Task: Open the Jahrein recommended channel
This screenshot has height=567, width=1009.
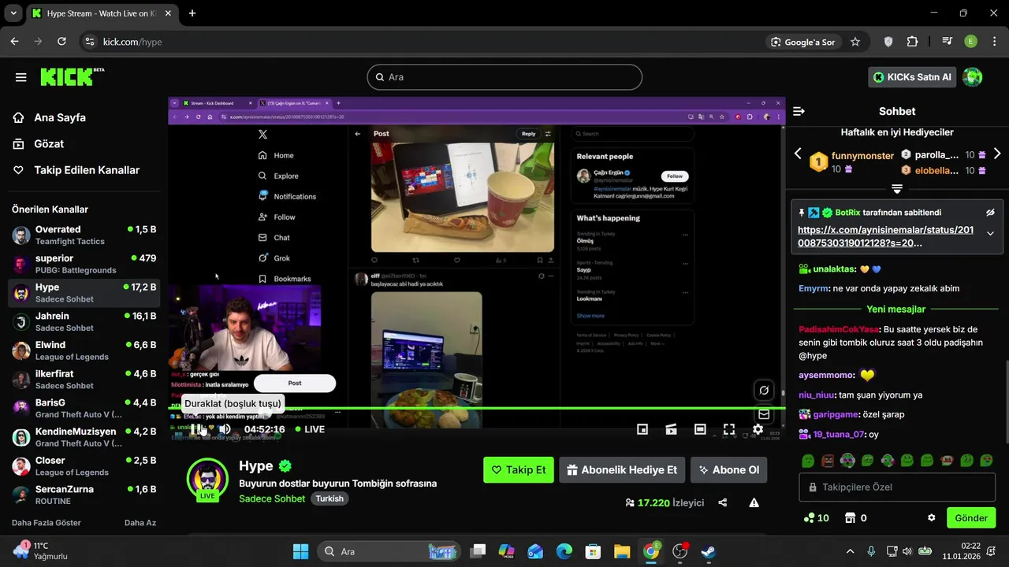Action: [x=84, y=321]
